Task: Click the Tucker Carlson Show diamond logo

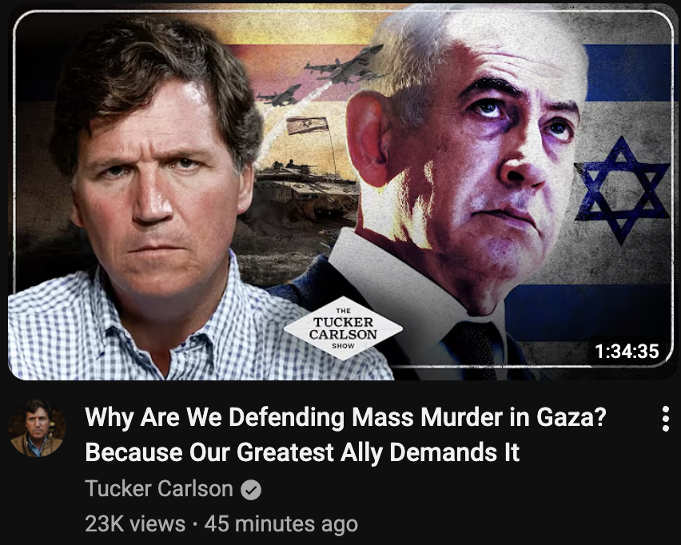Action: point(343,328)
